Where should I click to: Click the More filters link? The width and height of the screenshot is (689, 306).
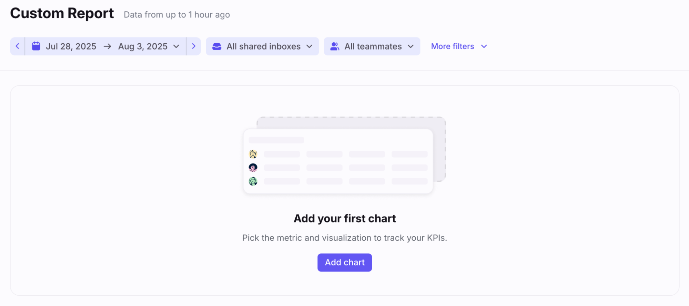click(453, 46)
